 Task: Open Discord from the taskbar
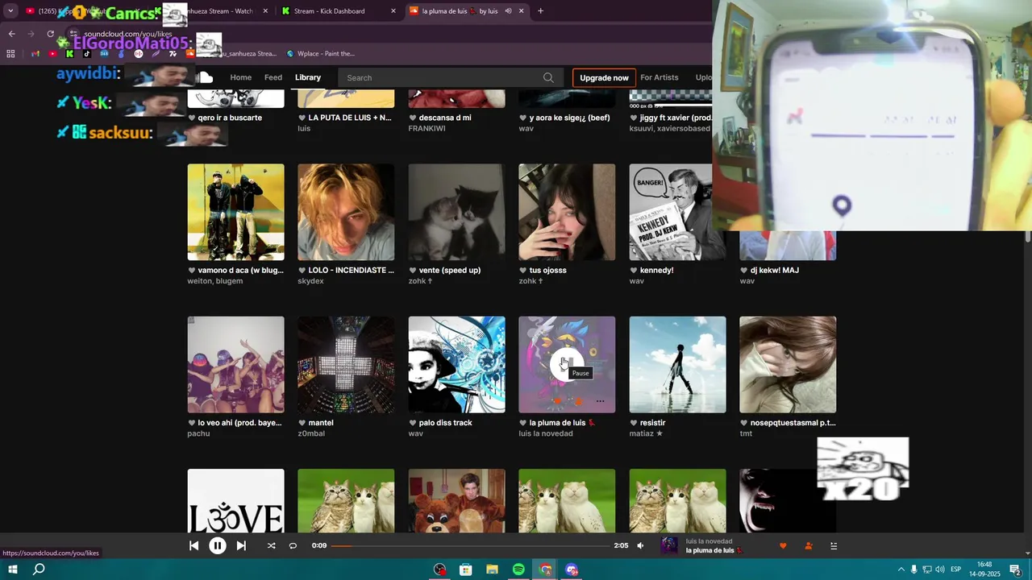(x=572, y=570)
